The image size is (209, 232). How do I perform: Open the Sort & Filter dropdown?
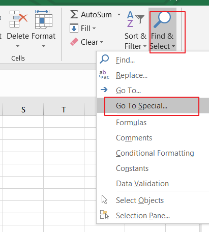pos(145,46)
